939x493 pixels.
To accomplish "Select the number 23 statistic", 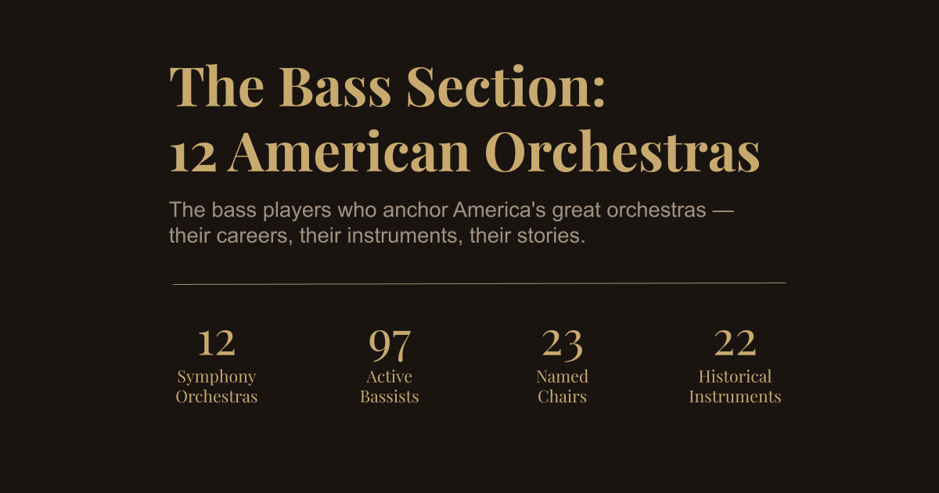I will (562, 342).
